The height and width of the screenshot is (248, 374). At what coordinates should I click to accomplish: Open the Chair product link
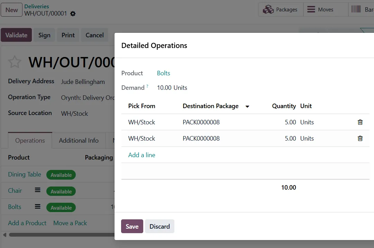(15, 191)
